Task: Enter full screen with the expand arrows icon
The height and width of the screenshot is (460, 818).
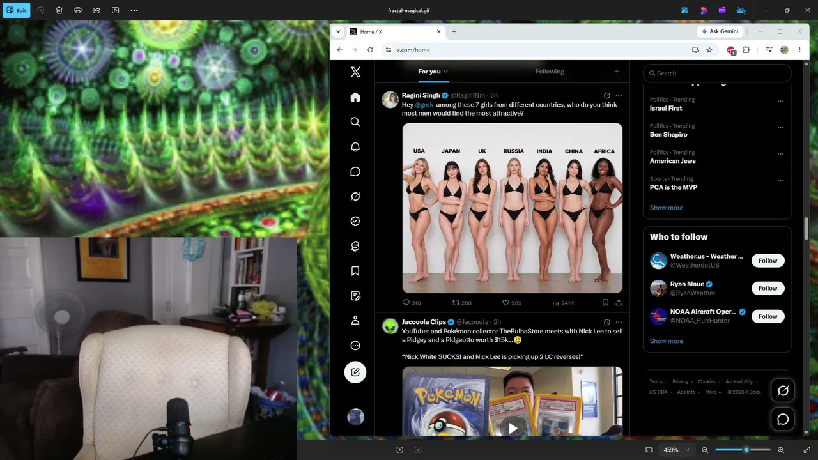Action: pos(806,450)
